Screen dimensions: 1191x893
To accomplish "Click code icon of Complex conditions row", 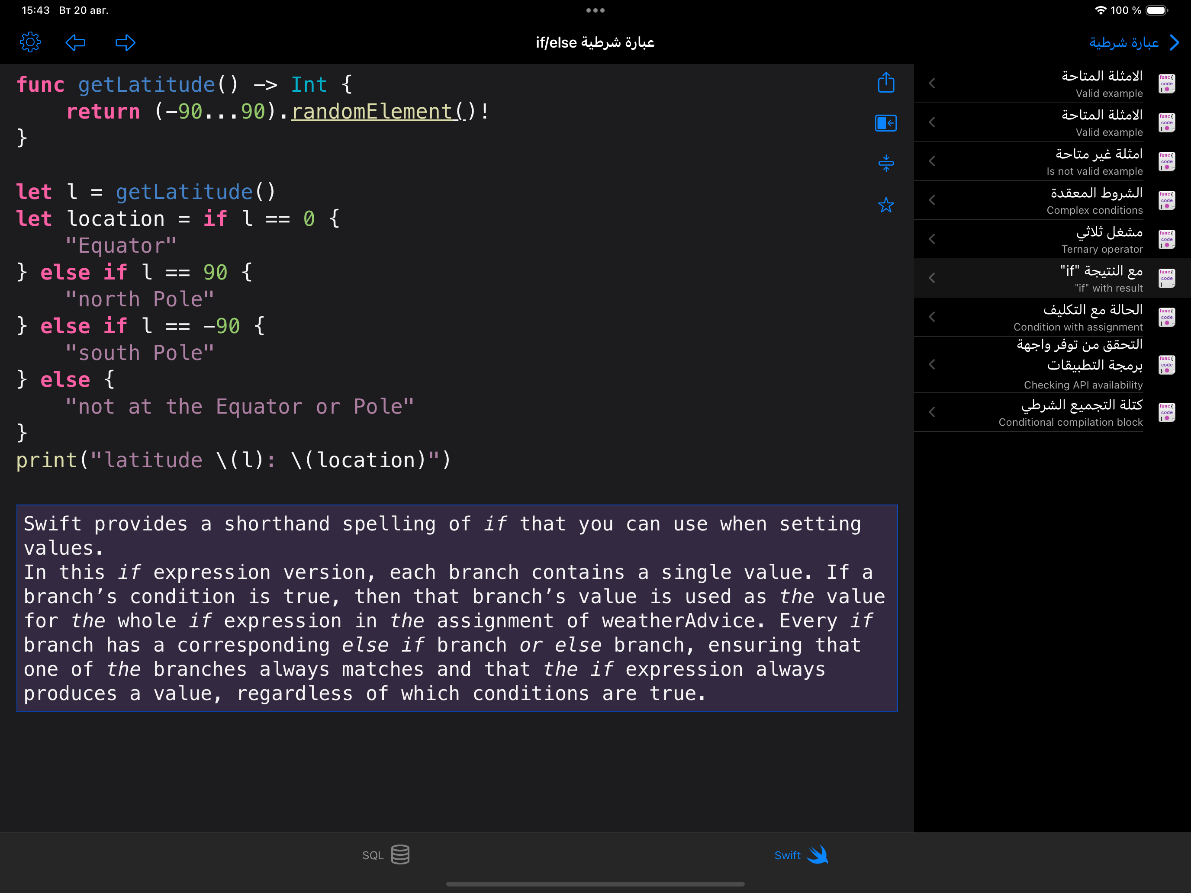I will coord(1167,200).
